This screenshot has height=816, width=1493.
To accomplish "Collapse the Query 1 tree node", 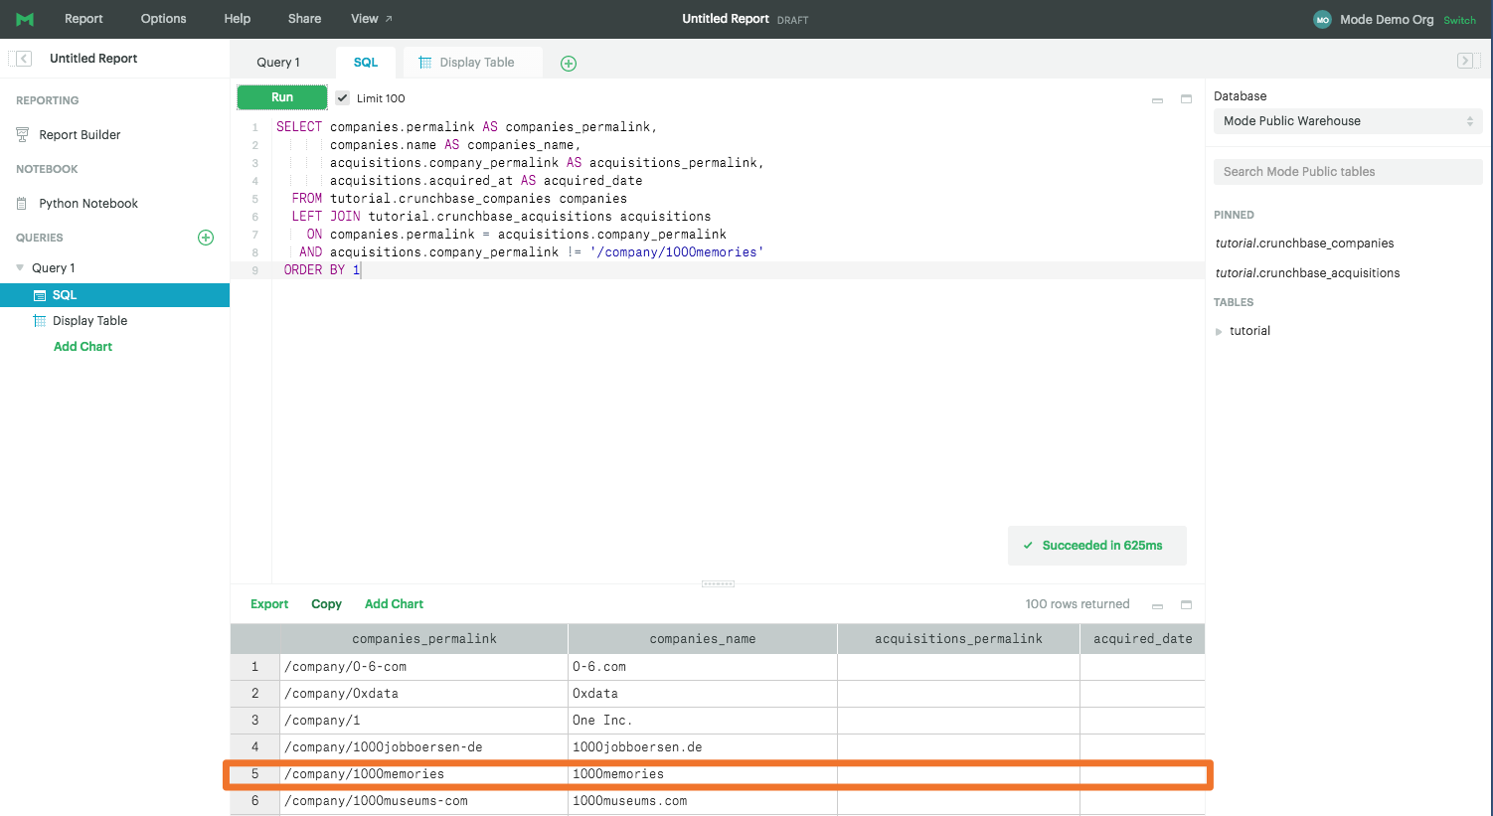I will pyautogui.click(x=20, y=267).
